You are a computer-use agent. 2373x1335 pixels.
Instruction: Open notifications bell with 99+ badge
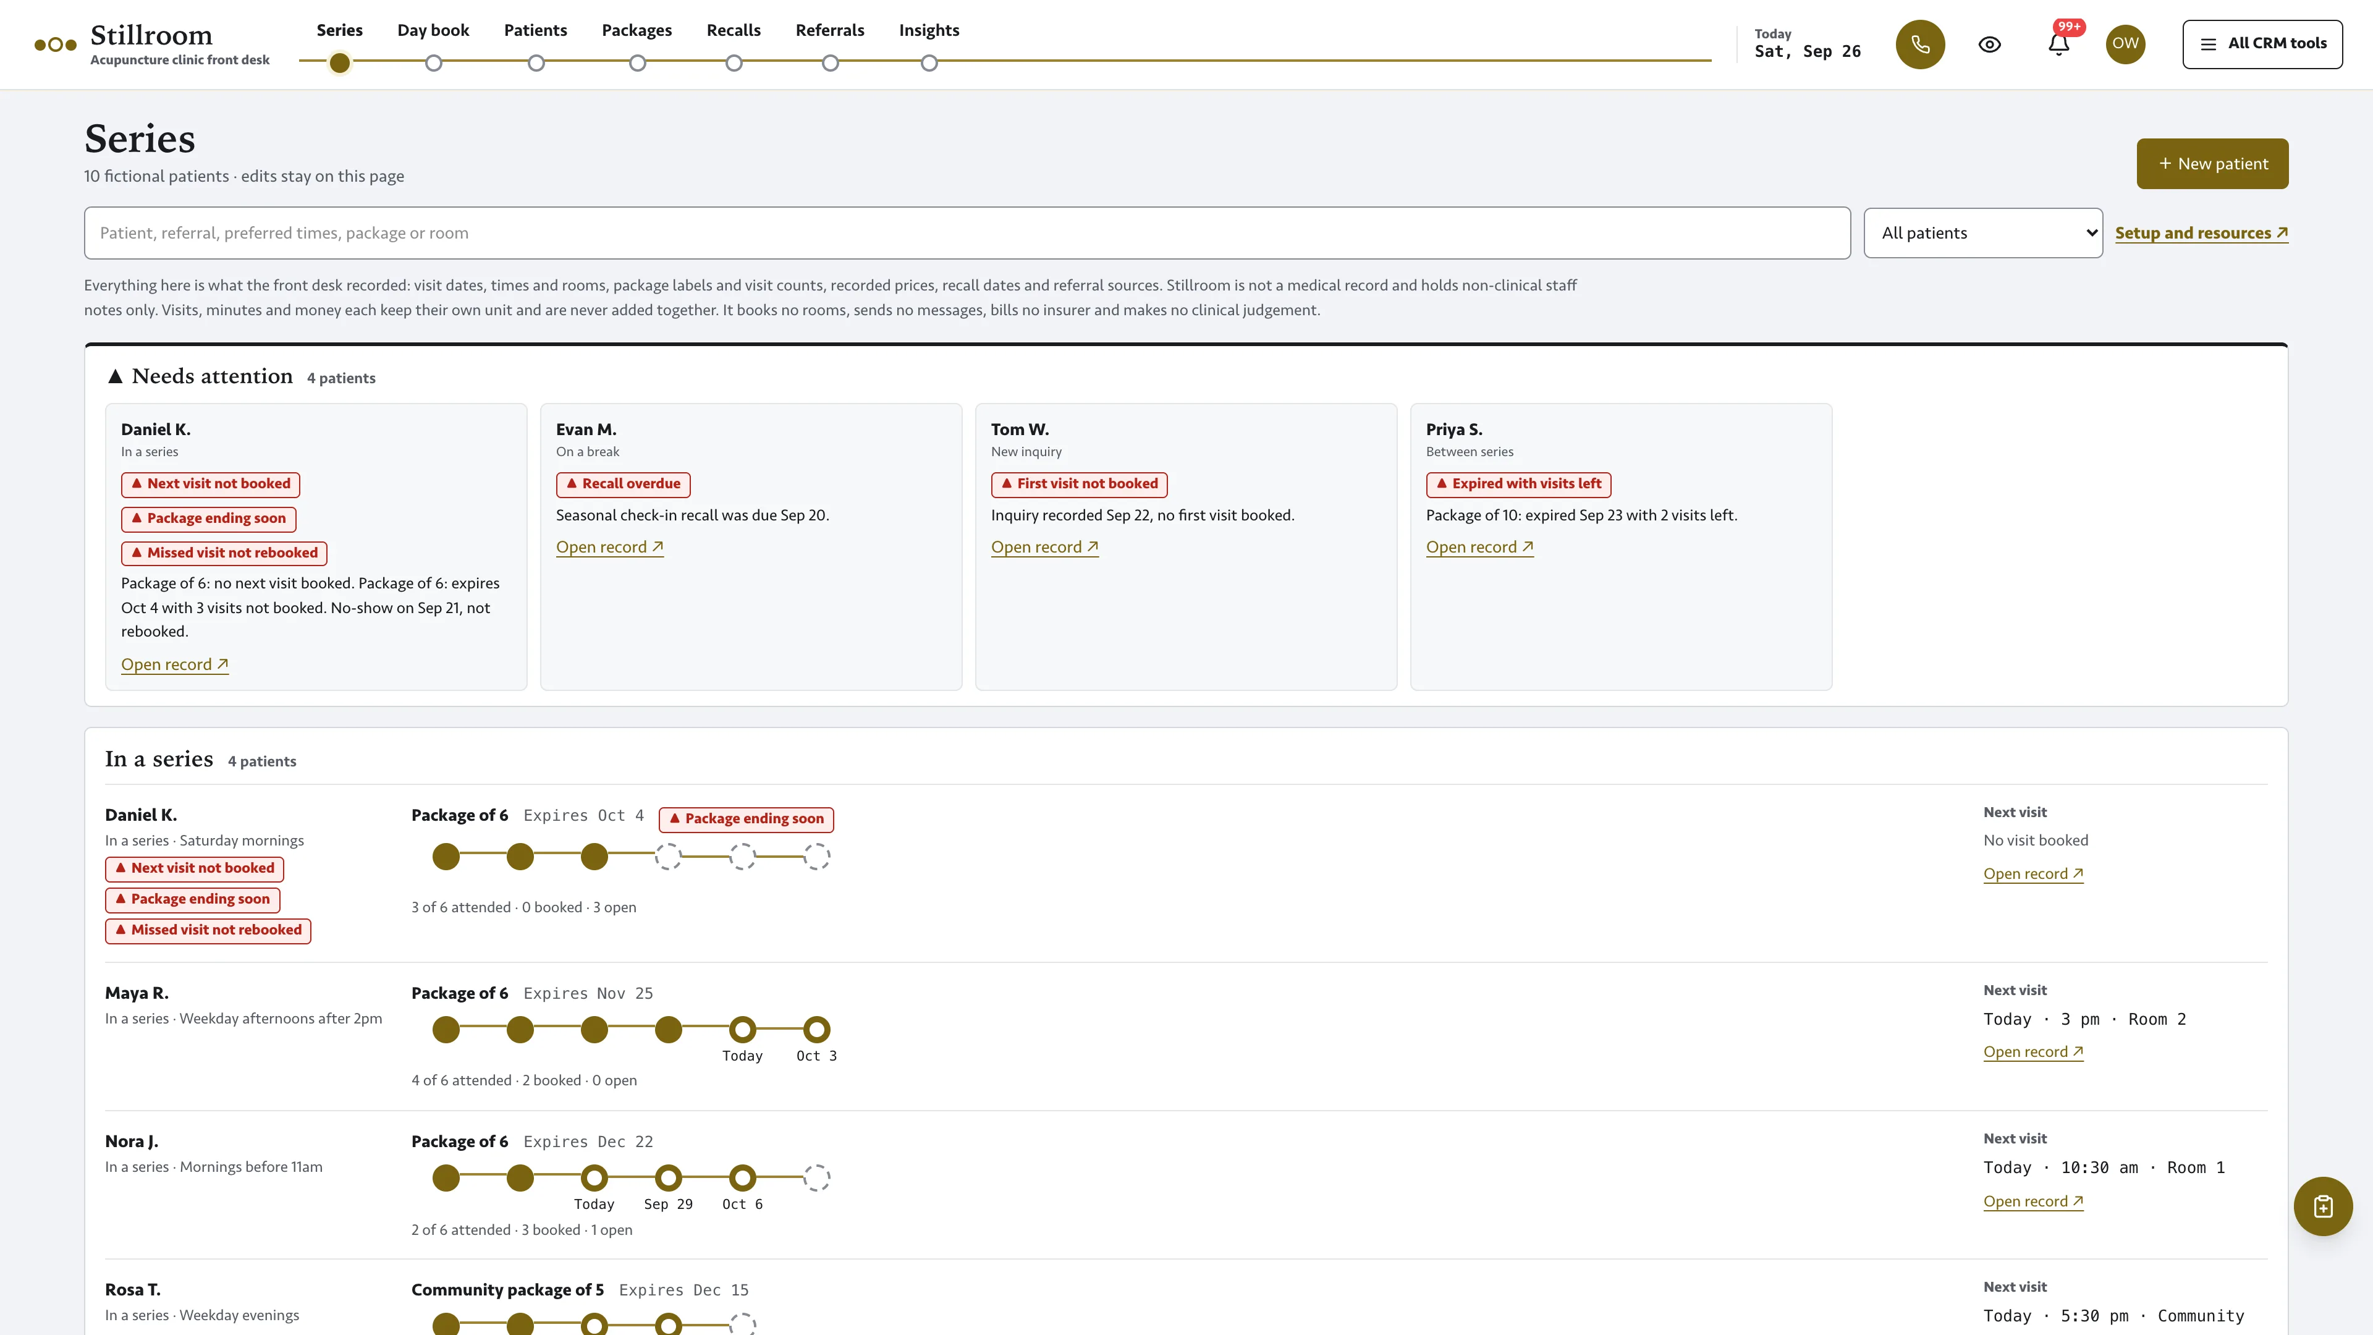2059,44
